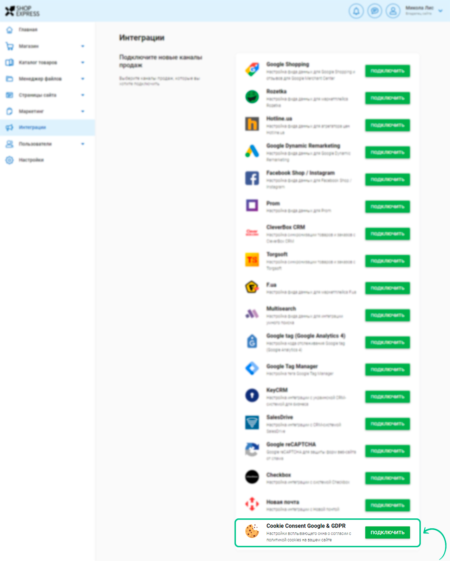Screen dimensions: 450x561
Task: Click the SalesDrive funnel icon
Action: pos(252,423)
